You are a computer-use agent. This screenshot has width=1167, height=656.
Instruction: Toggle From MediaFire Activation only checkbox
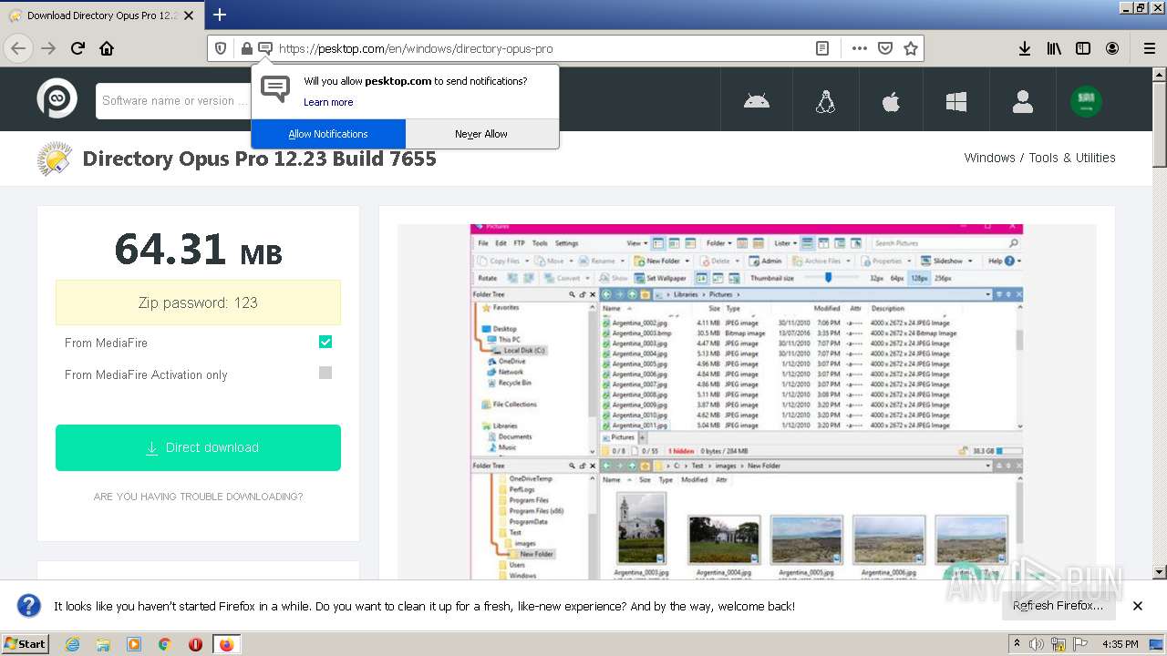point(325,373)
